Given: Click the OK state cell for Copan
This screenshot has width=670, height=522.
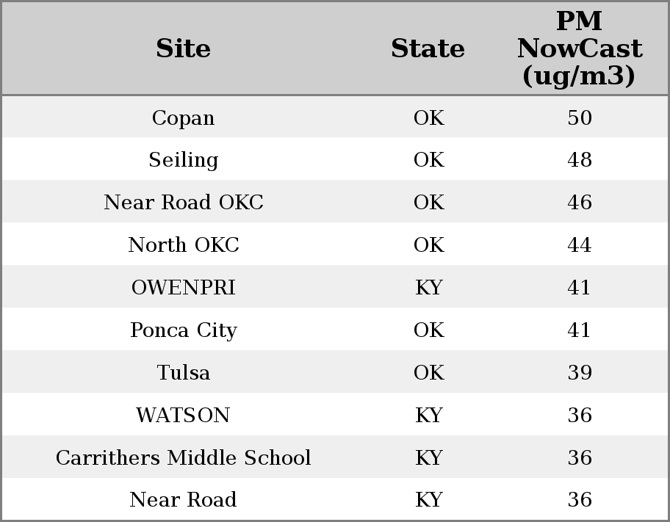Looking at the screenshot, I should [428, 117].
